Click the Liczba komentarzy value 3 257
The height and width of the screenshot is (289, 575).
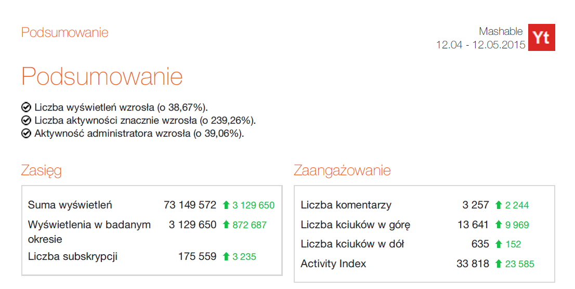pos(476,205)
